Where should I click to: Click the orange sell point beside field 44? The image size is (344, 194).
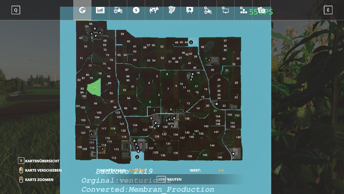tap(191, 42)
